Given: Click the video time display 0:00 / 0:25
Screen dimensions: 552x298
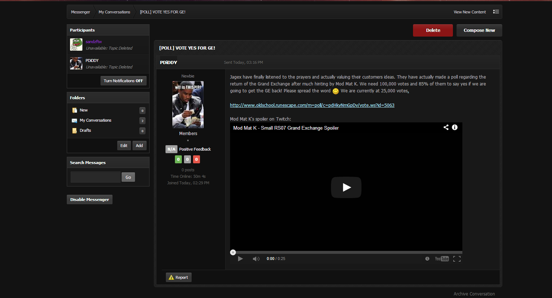Looking at the screenshot, I should pos(276,259).
